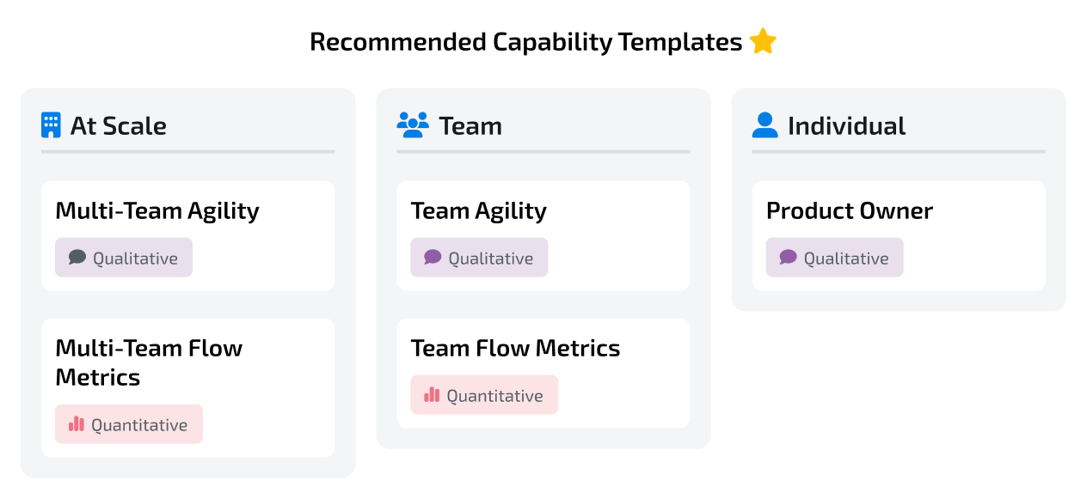
Task: Click the person icon beside Individual
Action: pos(765,125)
